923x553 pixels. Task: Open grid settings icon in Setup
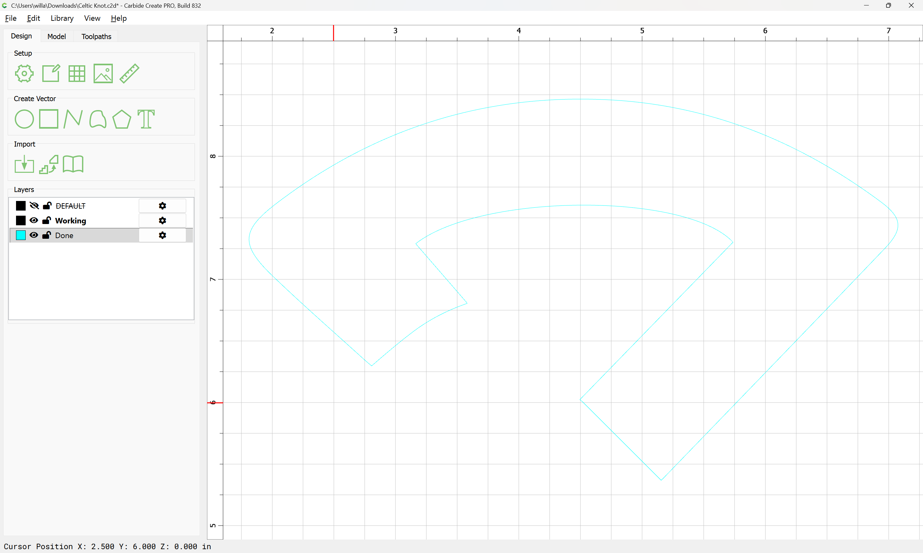[x=77, y=73]
